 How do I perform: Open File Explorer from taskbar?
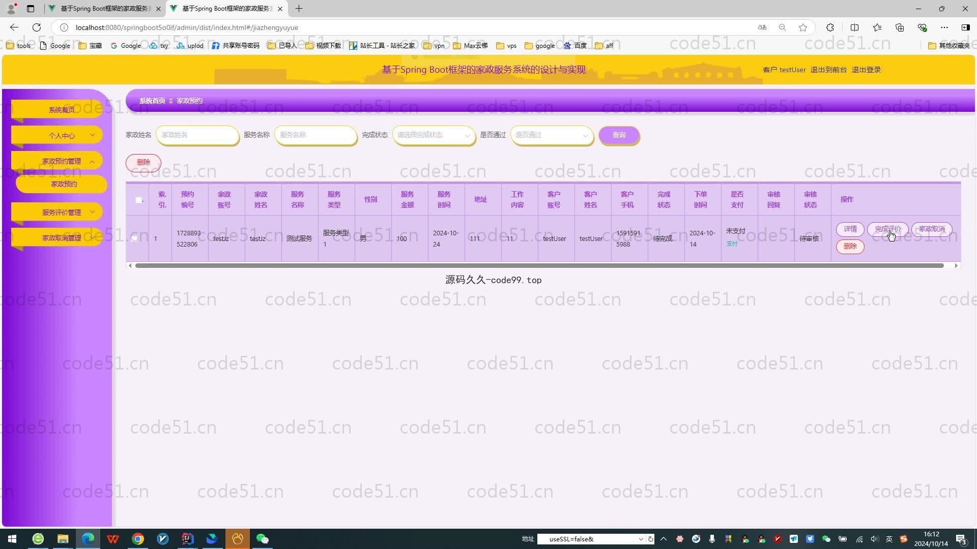63,539
